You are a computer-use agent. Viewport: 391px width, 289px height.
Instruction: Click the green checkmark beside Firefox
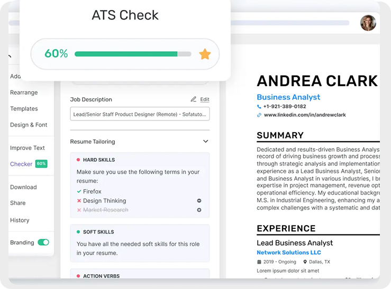pos(79,192)
